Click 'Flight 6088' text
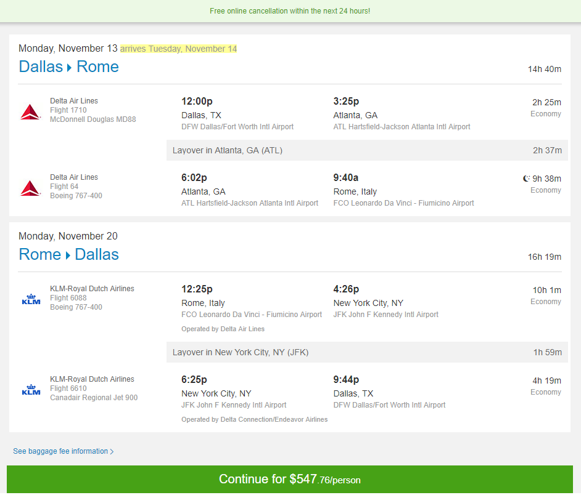 (68, 298)
